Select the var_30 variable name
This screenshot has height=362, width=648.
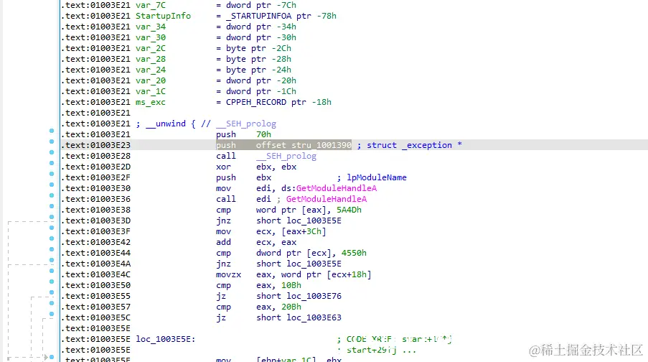tap(151, 37)
